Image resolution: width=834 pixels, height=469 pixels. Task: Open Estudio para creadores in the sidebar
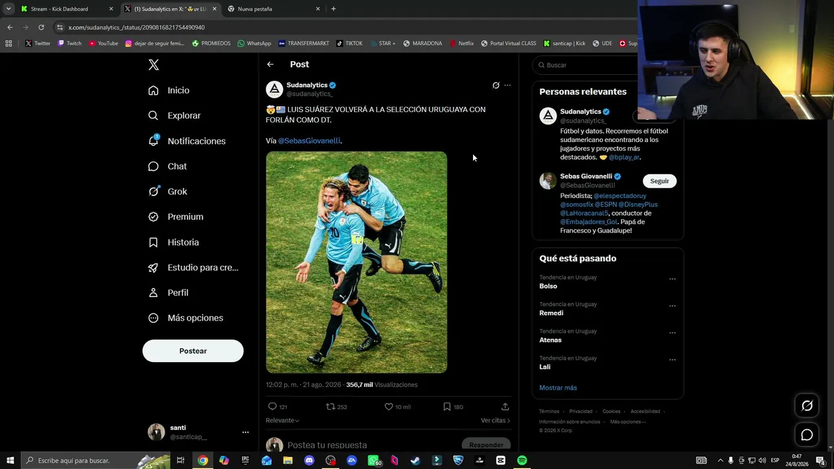tap(193, 268)
